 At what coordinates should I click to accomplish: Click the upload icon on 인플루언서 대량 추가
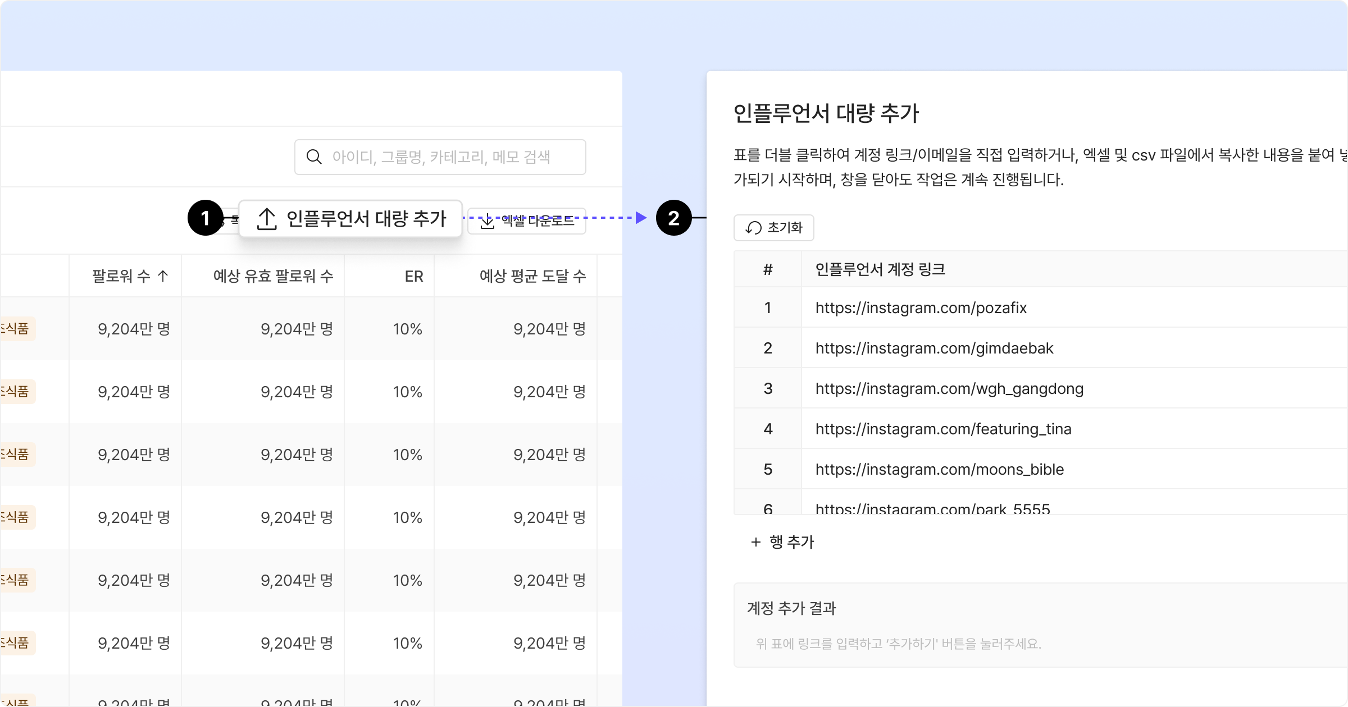point(267,219)
